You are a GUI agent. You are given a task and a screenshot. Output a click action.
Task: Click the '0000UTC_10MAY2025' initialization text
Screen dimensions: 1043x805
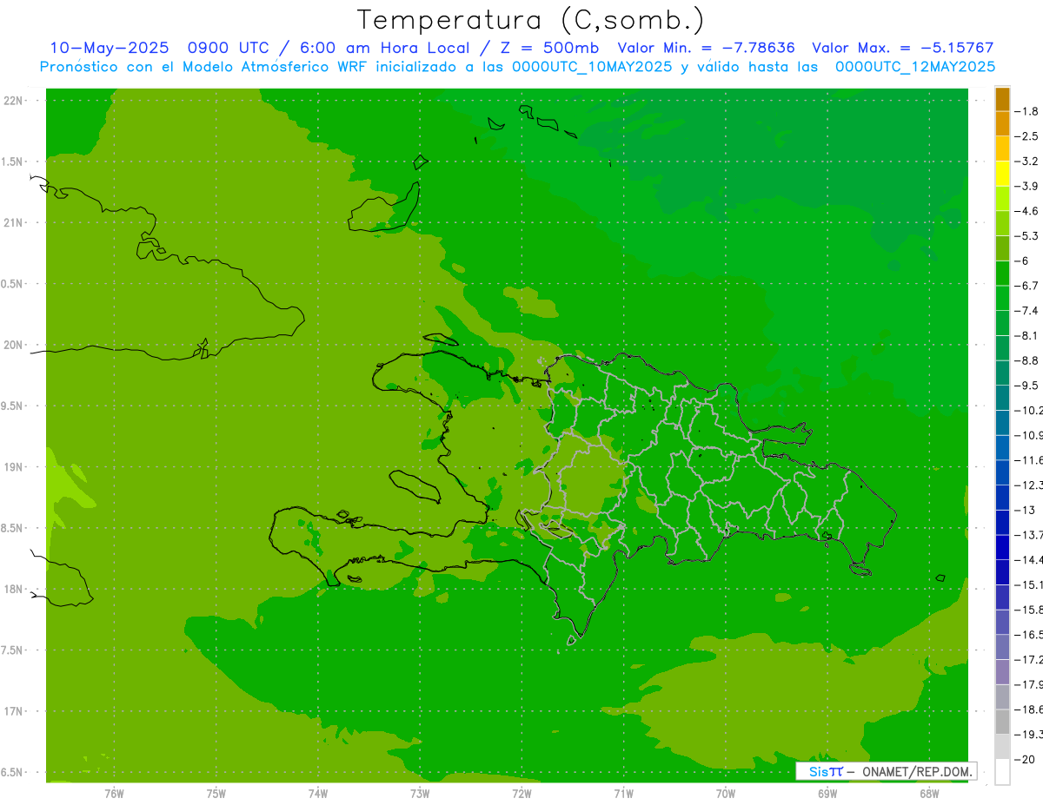coord(592,67)
